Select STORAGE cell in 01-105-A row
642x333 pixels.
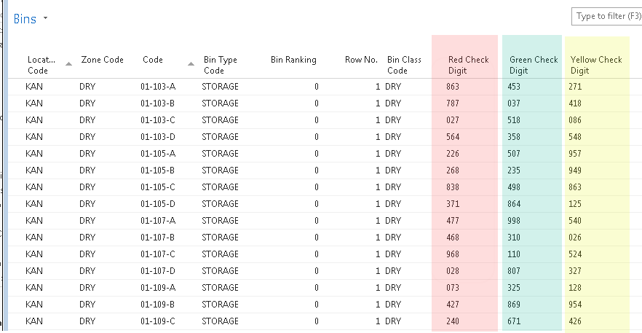[220, 154]
